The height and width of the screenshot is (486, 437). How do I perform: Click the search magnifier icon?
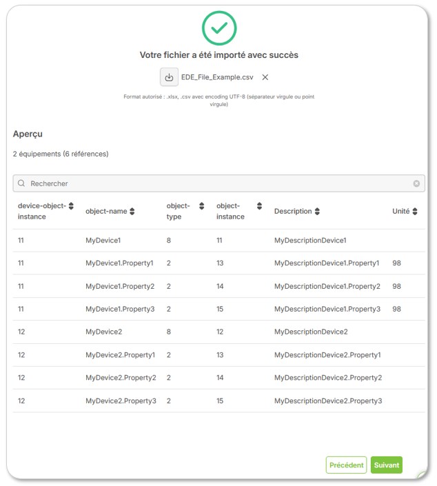click(x=21, y=183)
